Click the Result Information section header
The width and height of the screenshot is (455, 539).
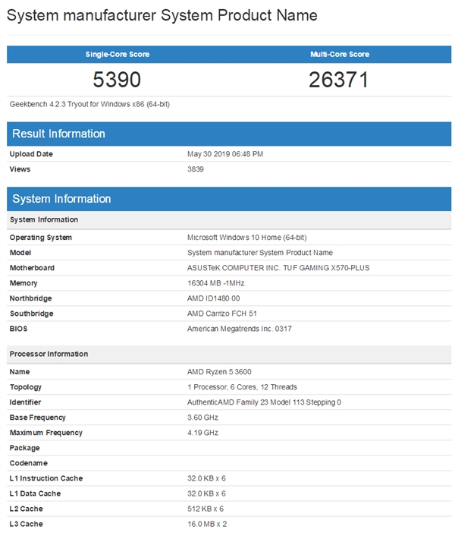click(58, 134)
